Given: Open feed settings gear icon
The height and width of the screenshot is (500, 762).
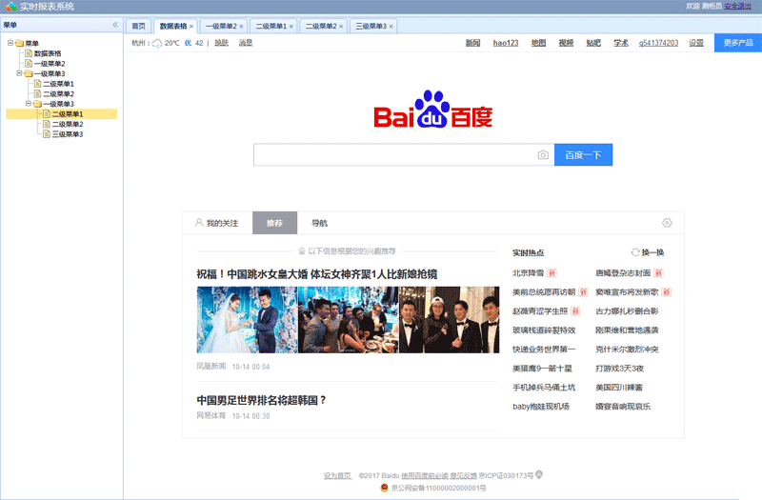Looking at the screenshot, I should [667, 223].
